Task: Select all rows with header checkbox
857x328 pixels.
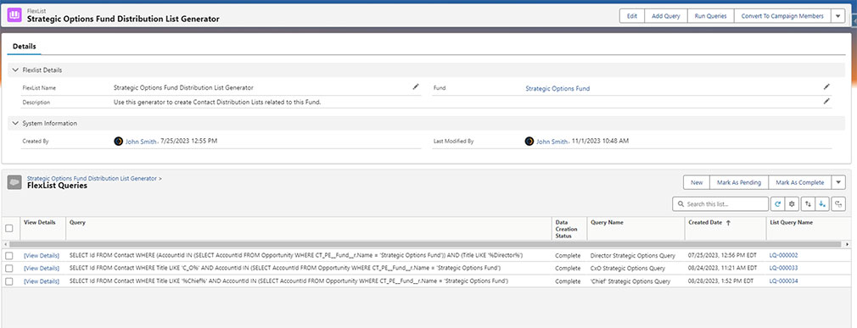Action: [9, 228]
